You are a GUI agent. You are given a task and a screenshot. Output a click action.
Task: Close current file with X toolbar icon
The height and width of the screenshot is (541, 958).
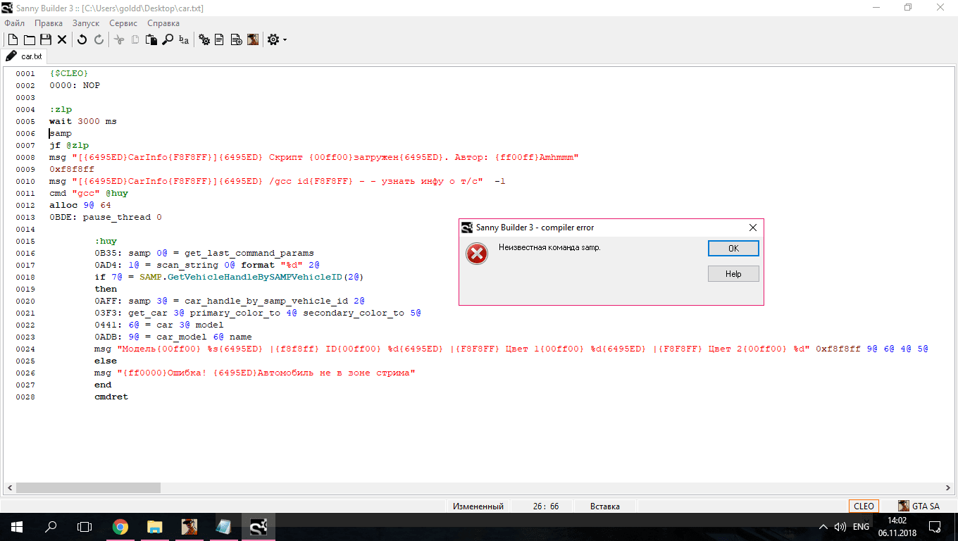tap(62, 40)
